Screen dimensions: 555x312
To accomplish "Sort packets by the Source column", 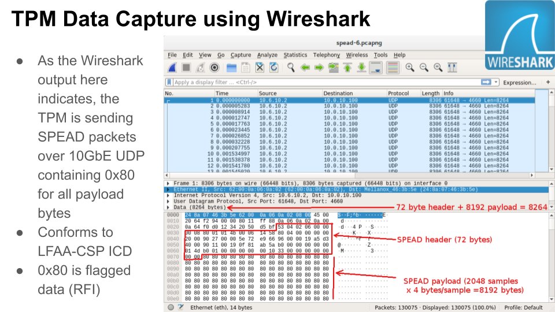I will [x=290, y=93].
